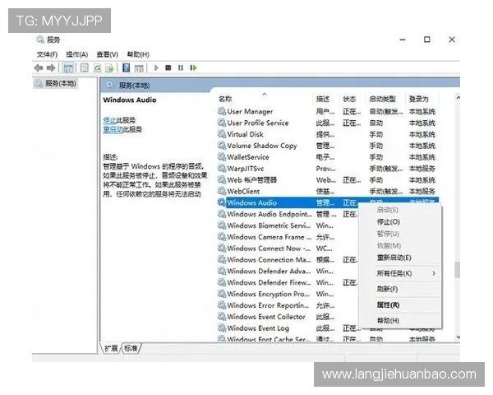Expand 所有任务(K) submenu arrow
Image resolution: width=493 pixels, height=395 pixels.
[x=434, y=273]
